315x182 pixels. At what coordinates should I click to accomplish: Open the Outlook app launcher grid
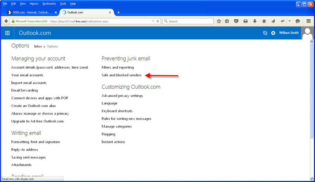pos(7,33)
